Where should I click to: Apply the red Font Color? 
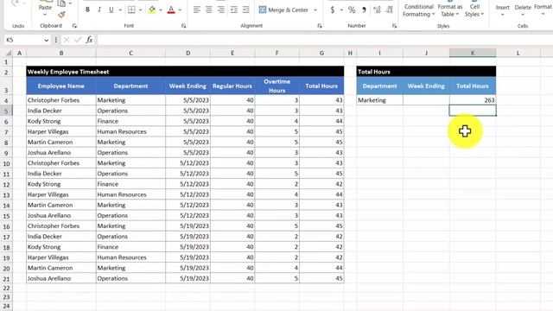(x=171, y=10)
